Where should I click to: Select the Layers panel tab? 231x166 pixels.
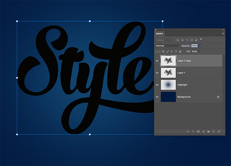pyautogui.click(x=159, y=34)
